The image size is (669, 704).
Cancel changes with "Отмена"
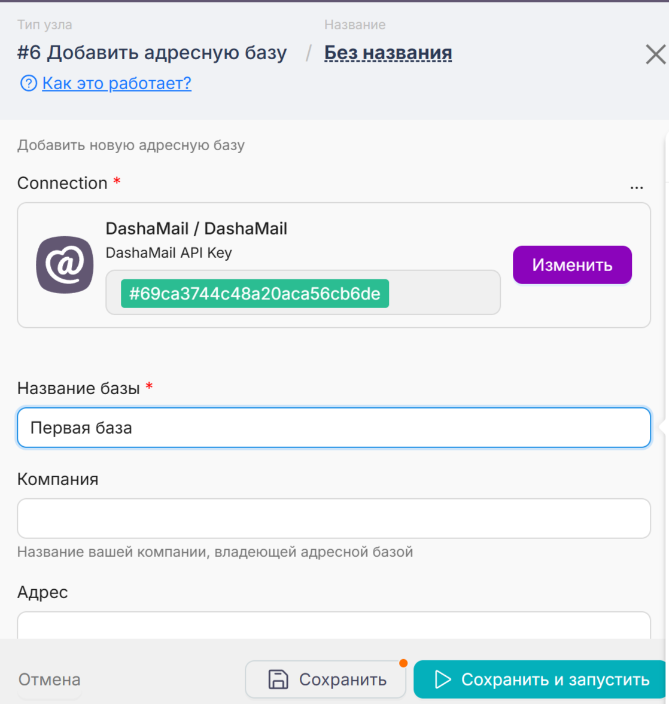pyautogui.click(x=49, y=679)
